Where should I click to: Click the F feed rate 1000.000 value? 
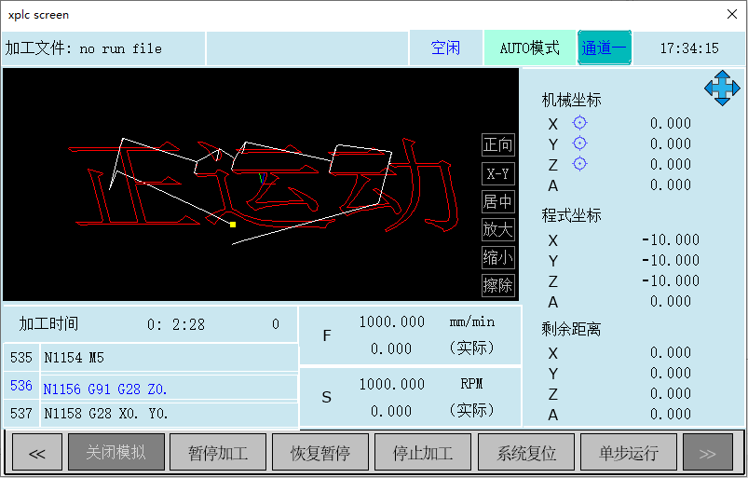coord(391,322)
